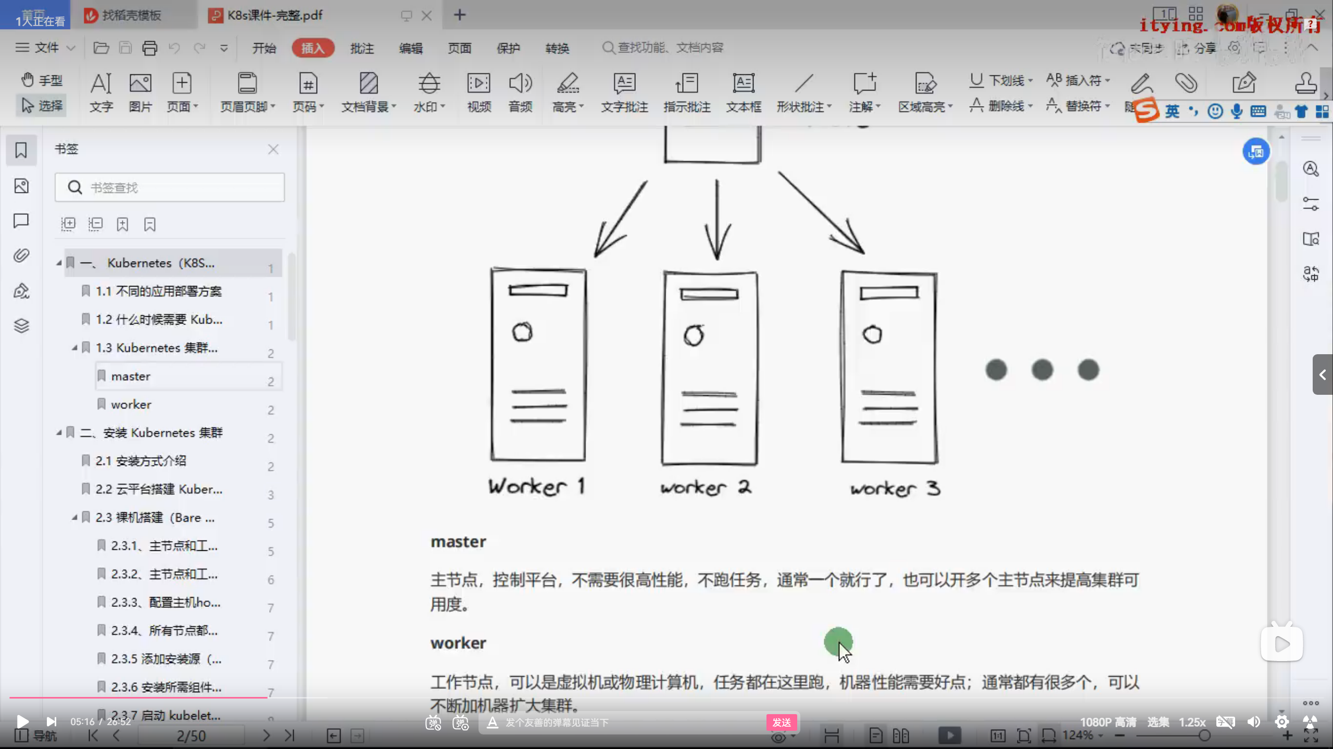
Task: Activate the Select (选择) tool
Action: point(42,106)
